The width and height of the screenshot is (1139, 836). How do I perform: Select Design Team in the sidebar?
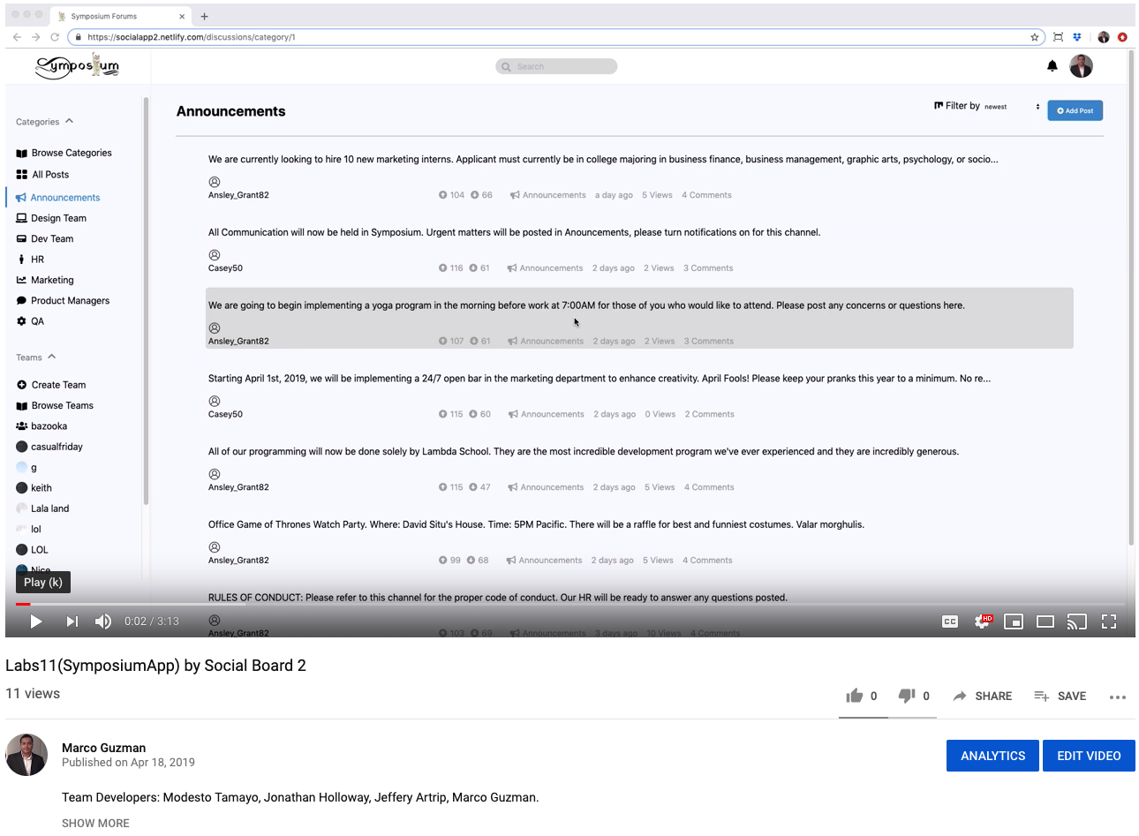click(58, 218)
